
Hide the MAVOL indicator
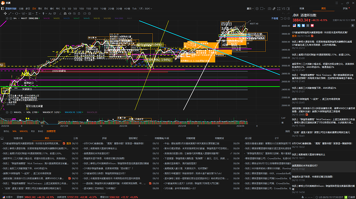click(11, 112)
